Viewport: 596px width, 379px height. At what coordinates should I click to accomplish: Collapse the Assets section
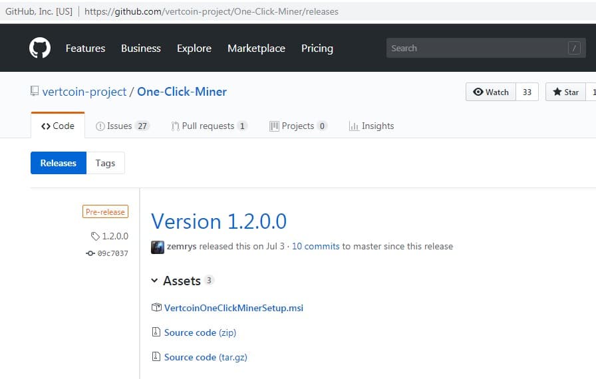(154, 281)
